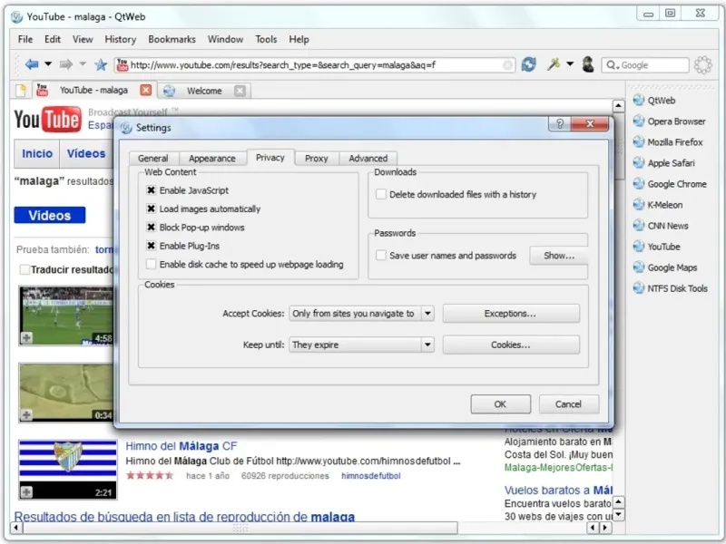726x544 pixels.
Task: Click the Cookies... button
Action: click(x=511, y=345)
